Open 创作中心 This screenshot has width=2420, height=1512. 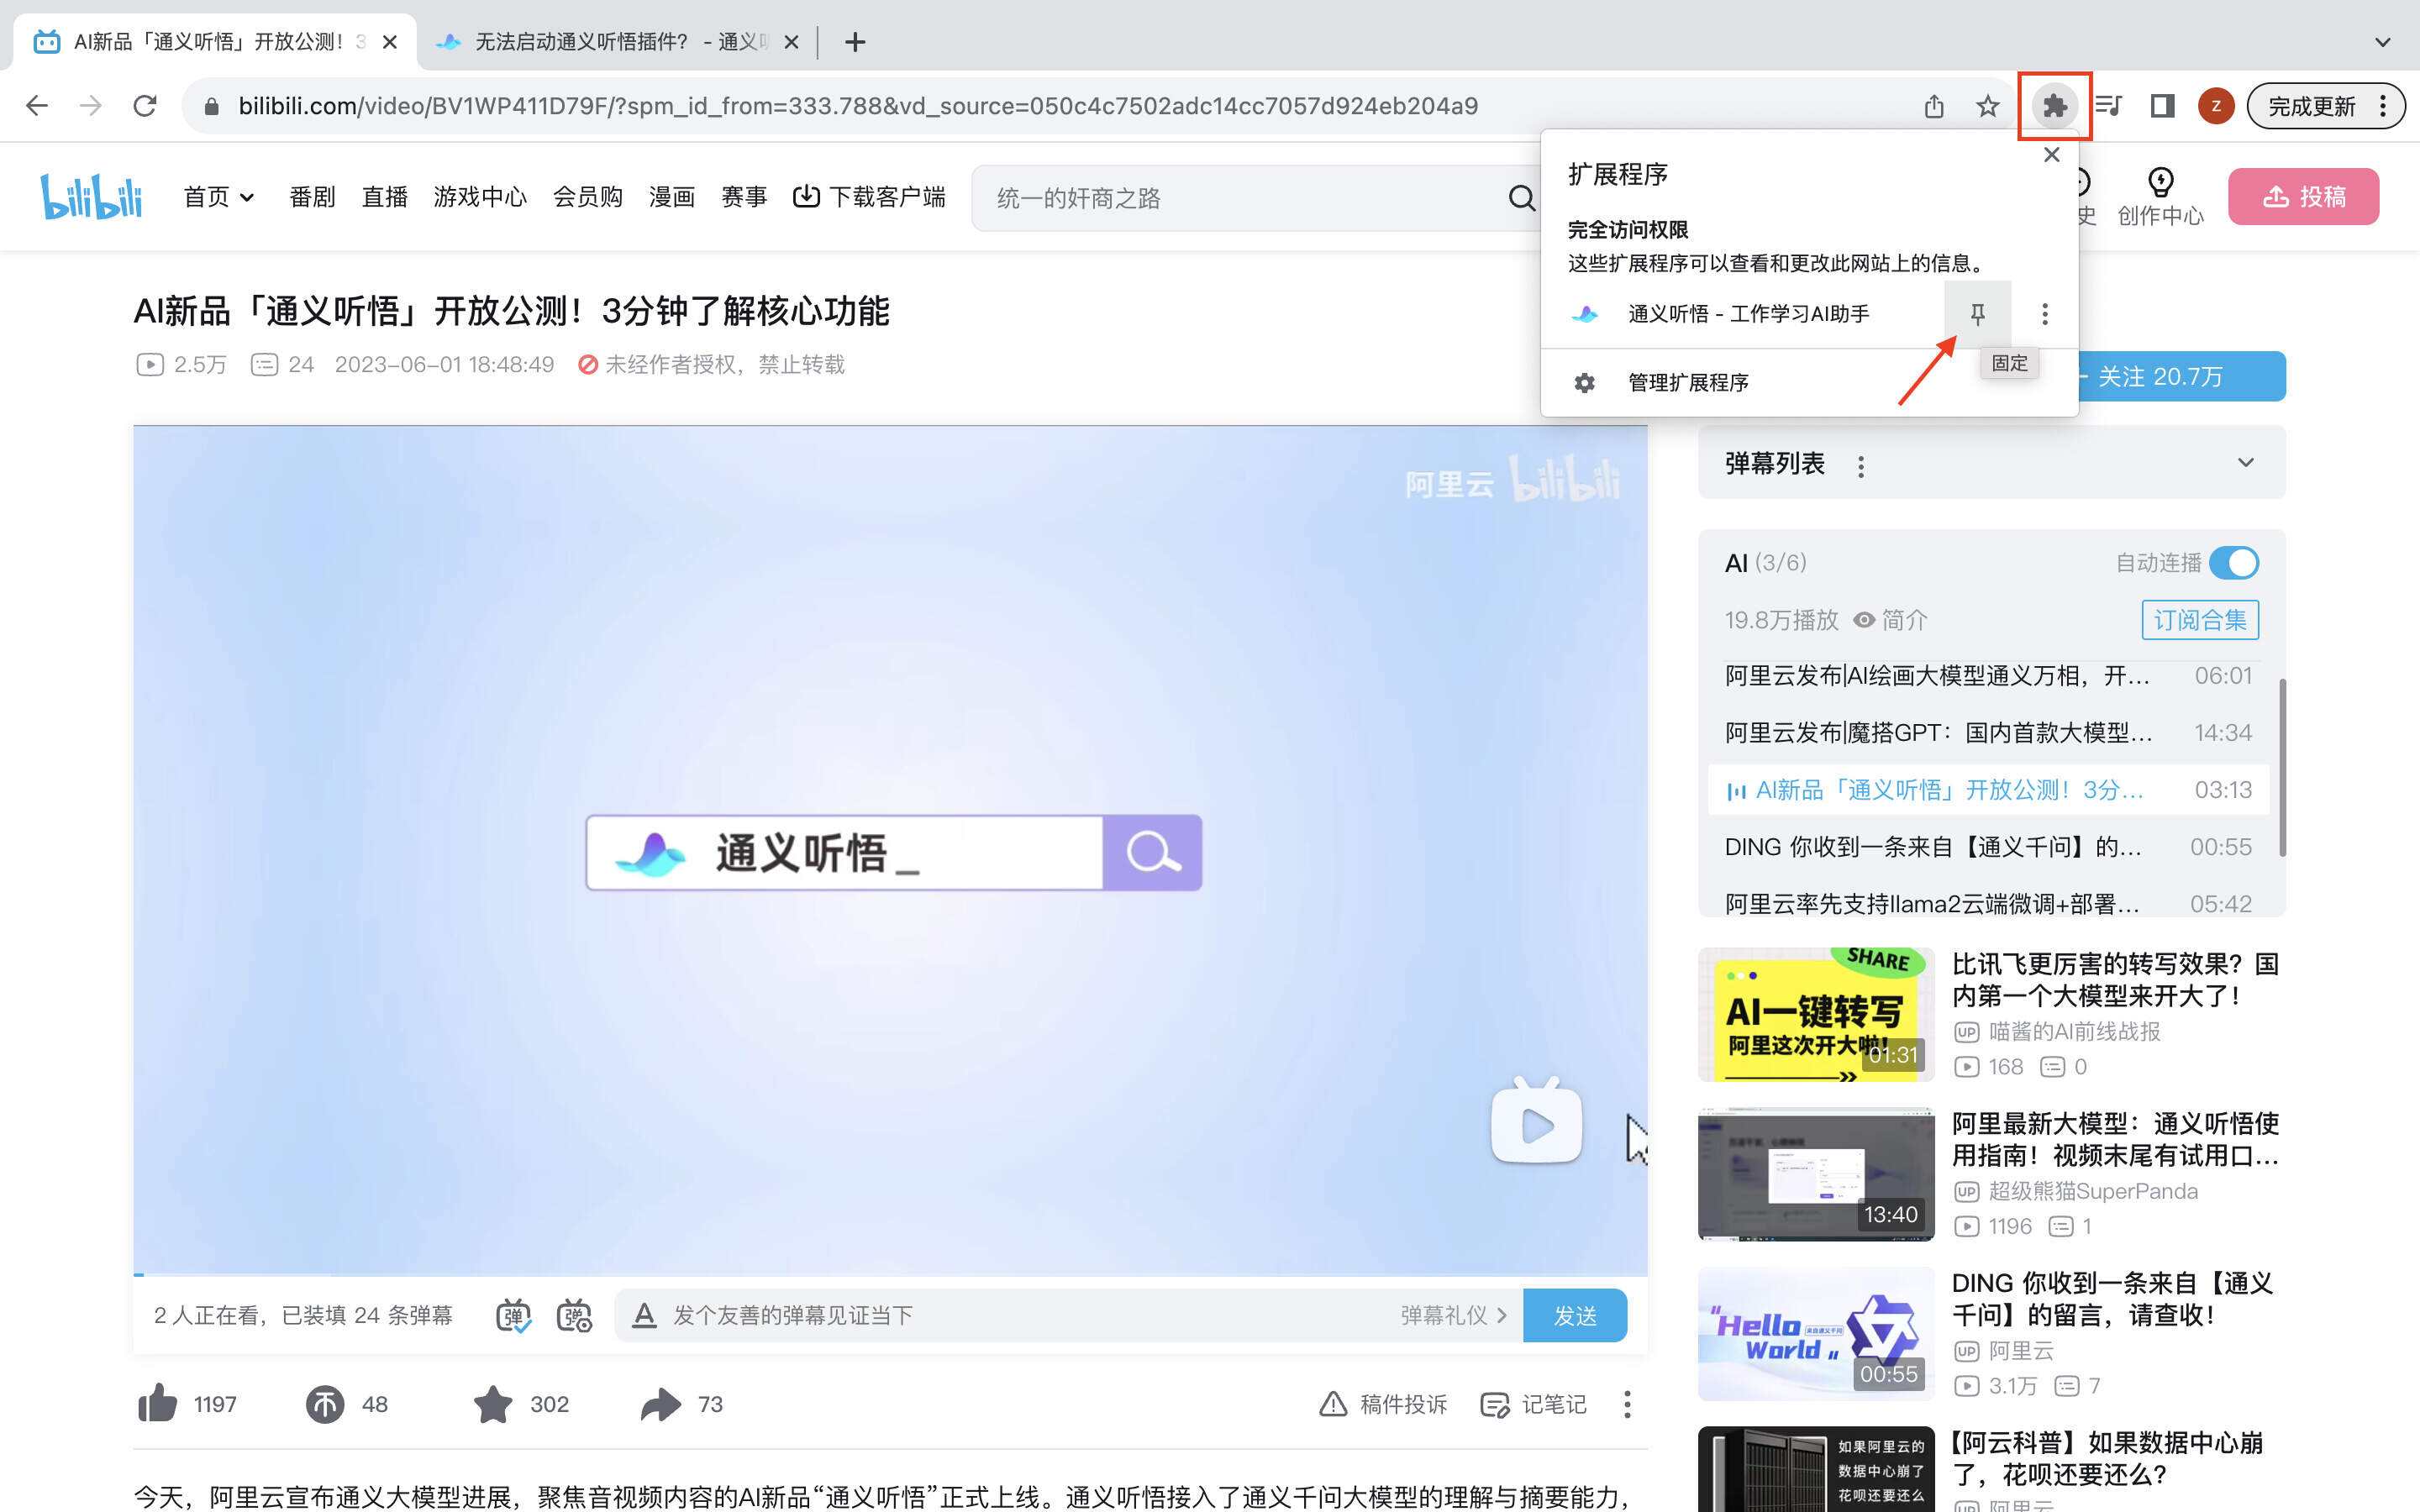pyautogui.click(x=2160, y=197)
